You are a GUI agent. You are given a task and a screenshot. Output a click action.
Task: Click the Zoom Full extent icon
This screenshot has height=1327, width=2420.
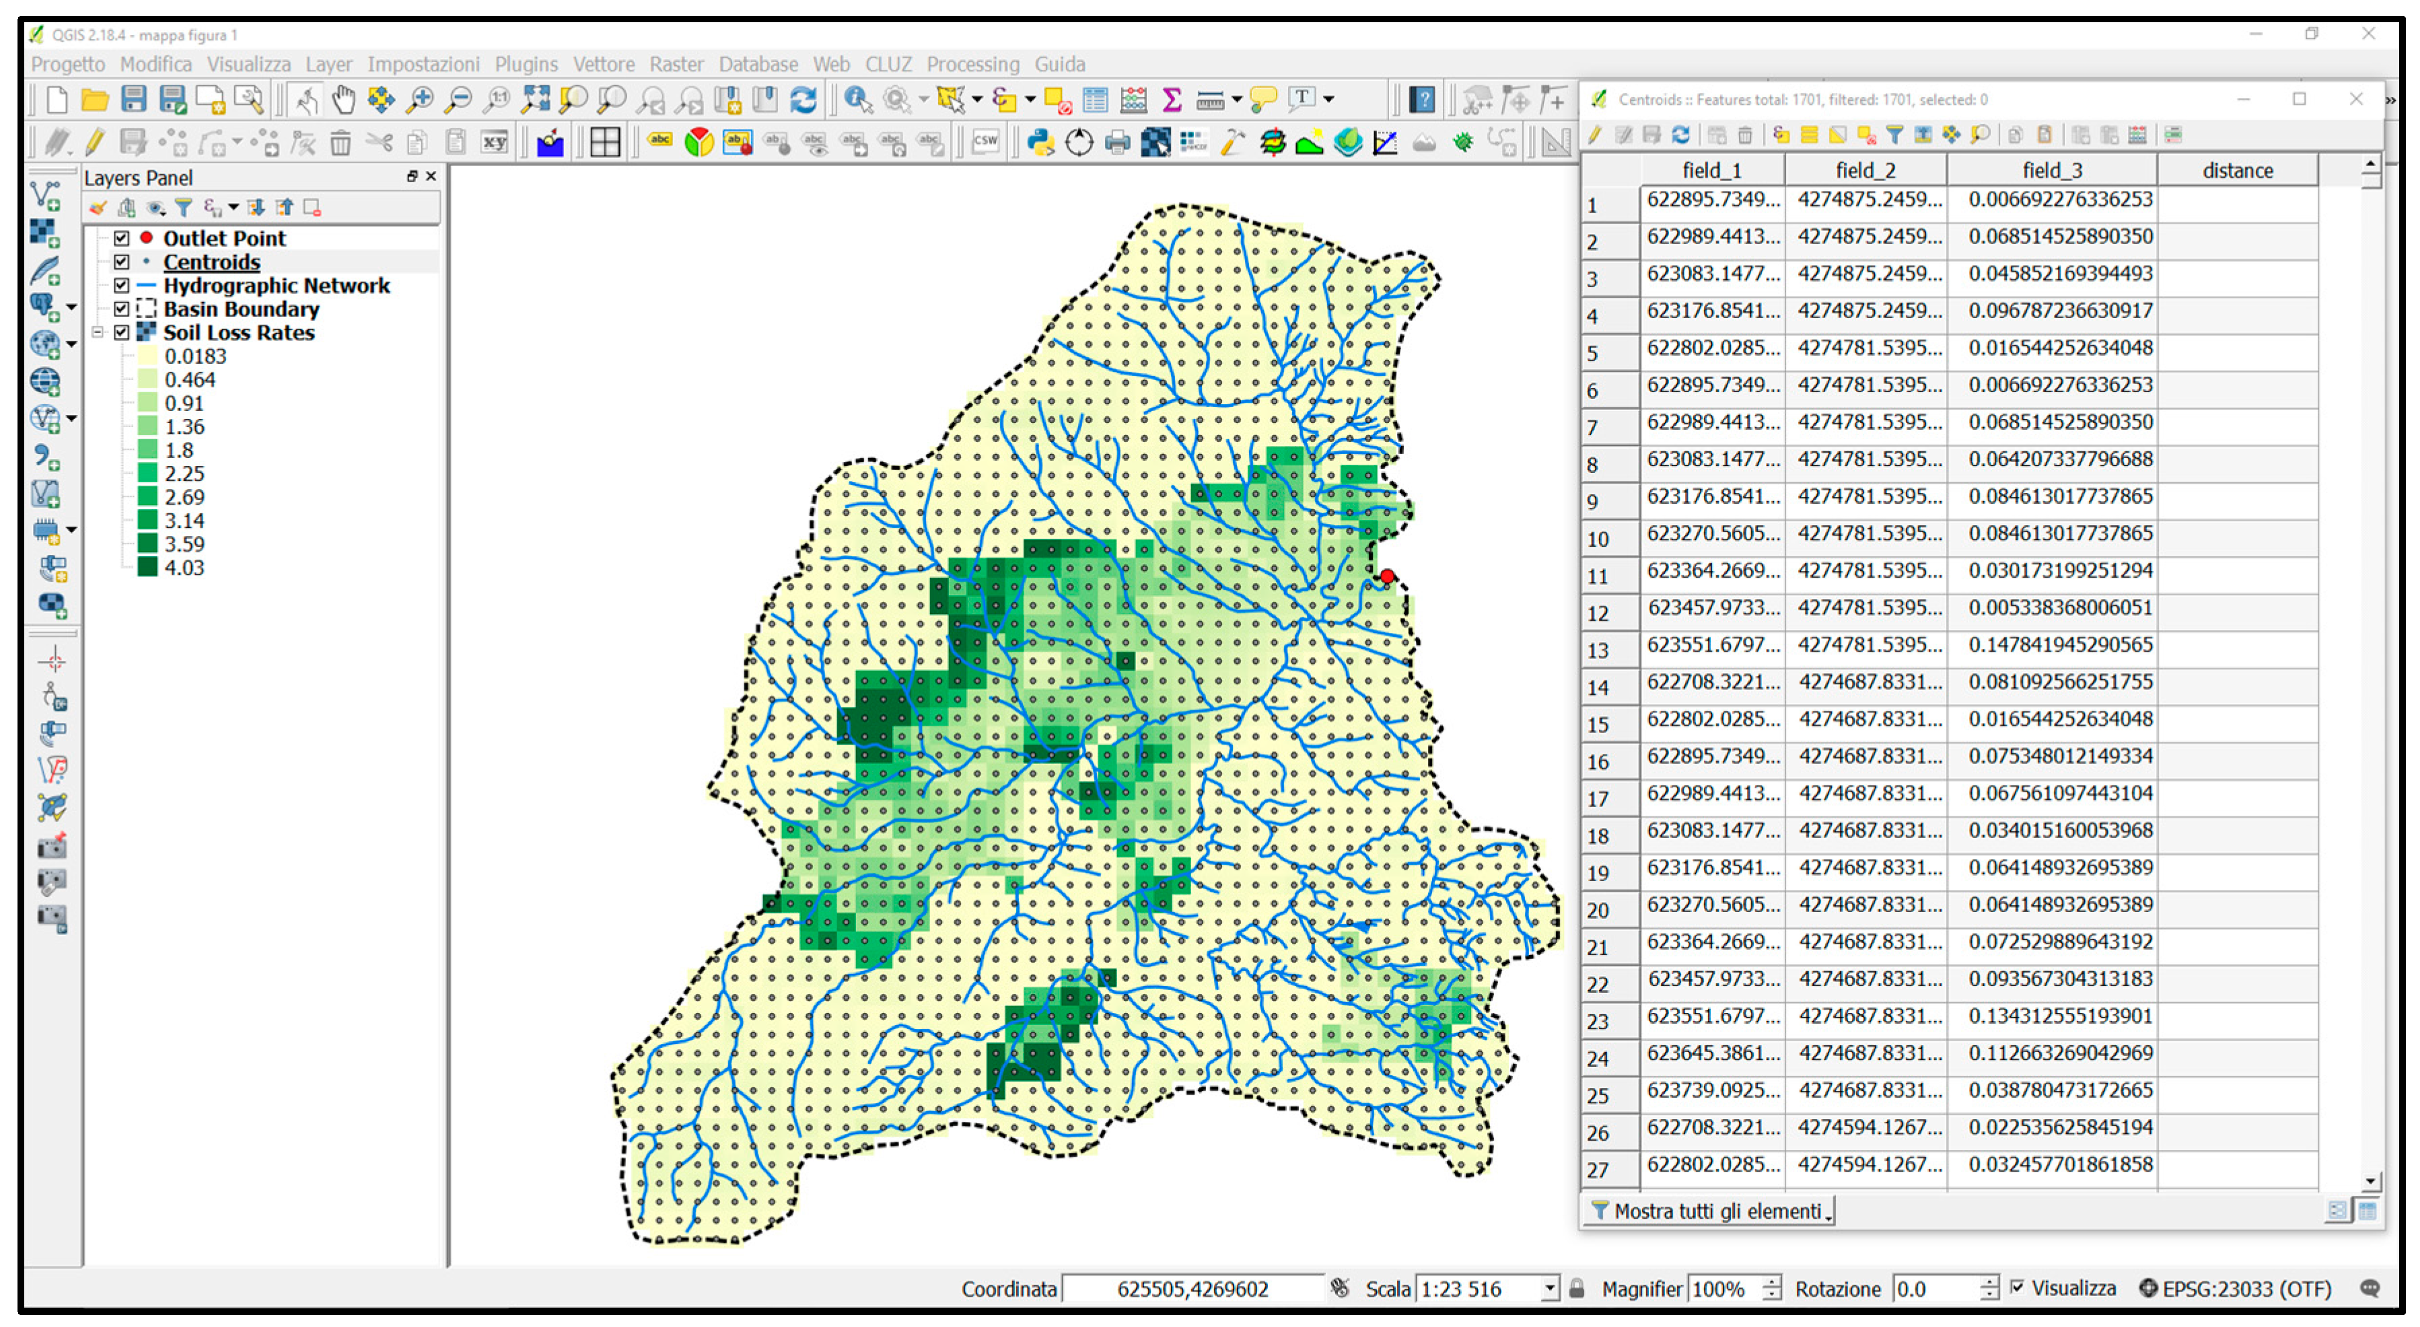[536, 99]
